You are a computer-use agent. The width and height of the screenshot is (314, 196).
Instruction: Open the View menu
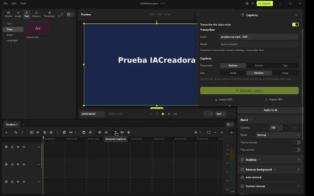[23, 3]
